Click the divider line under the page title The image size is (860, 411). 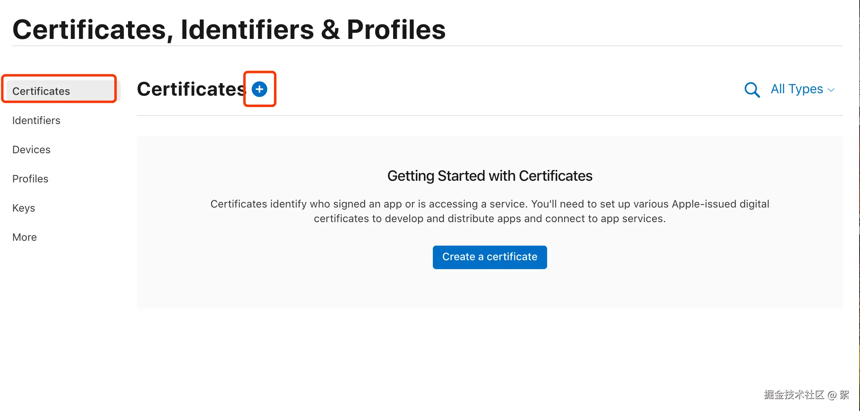coord(427,46)
